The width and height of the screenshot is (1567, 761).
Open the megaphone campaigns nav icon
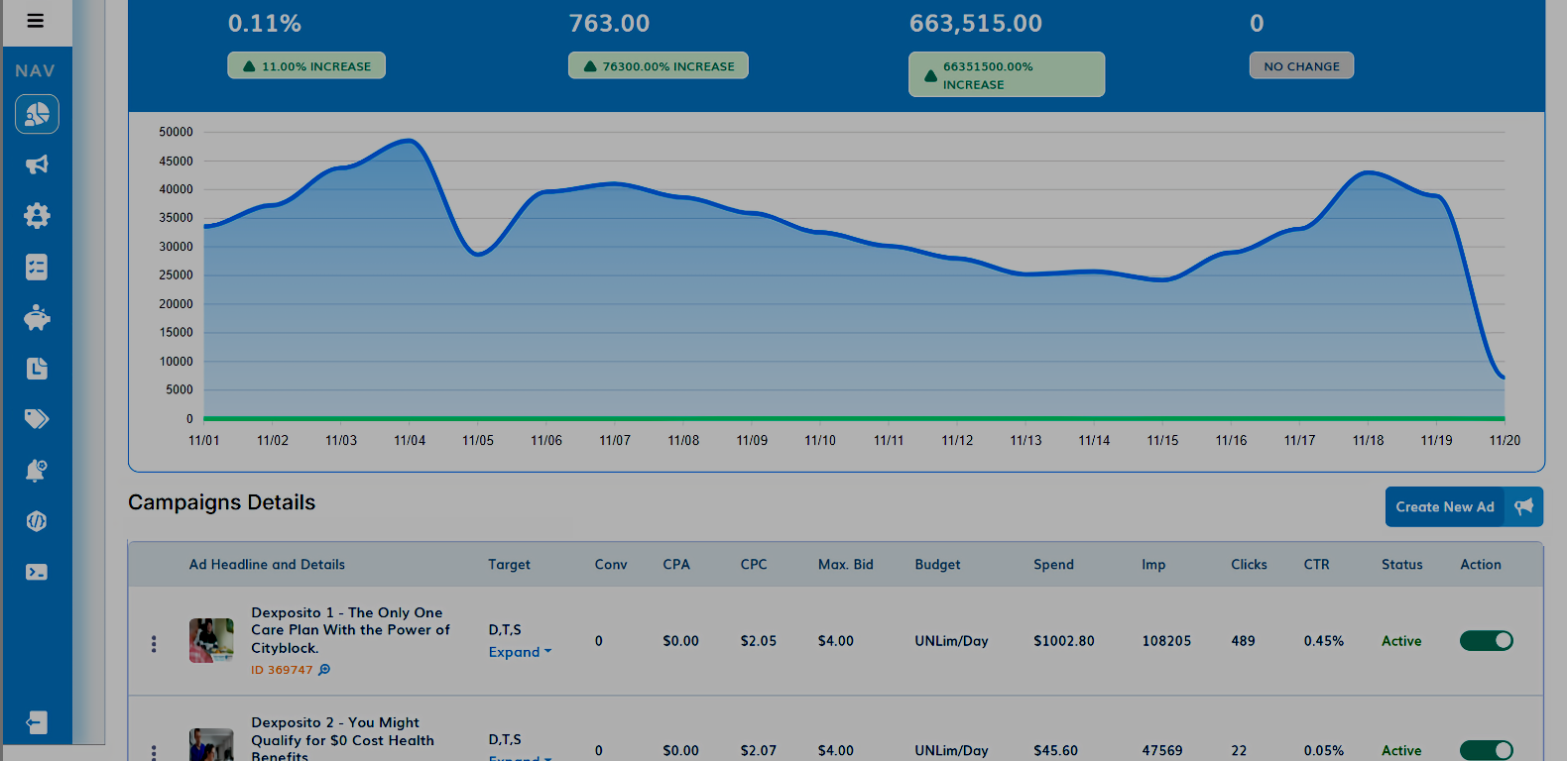click(37, 164)
